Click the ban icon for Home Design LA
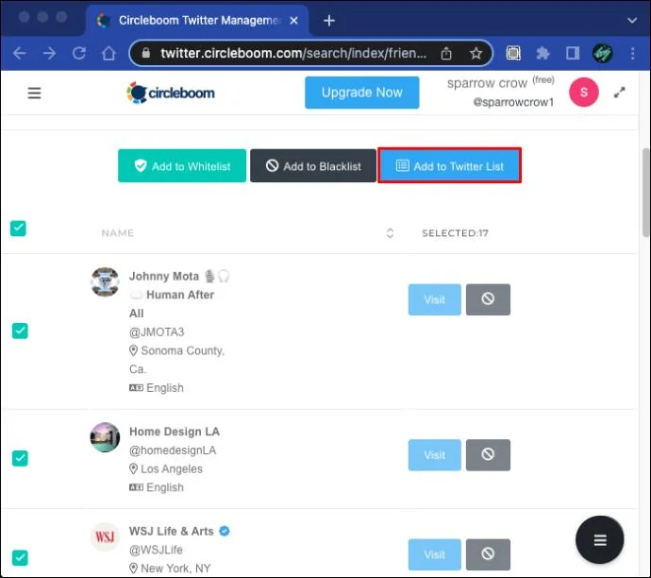 click(x=488, y=454)
